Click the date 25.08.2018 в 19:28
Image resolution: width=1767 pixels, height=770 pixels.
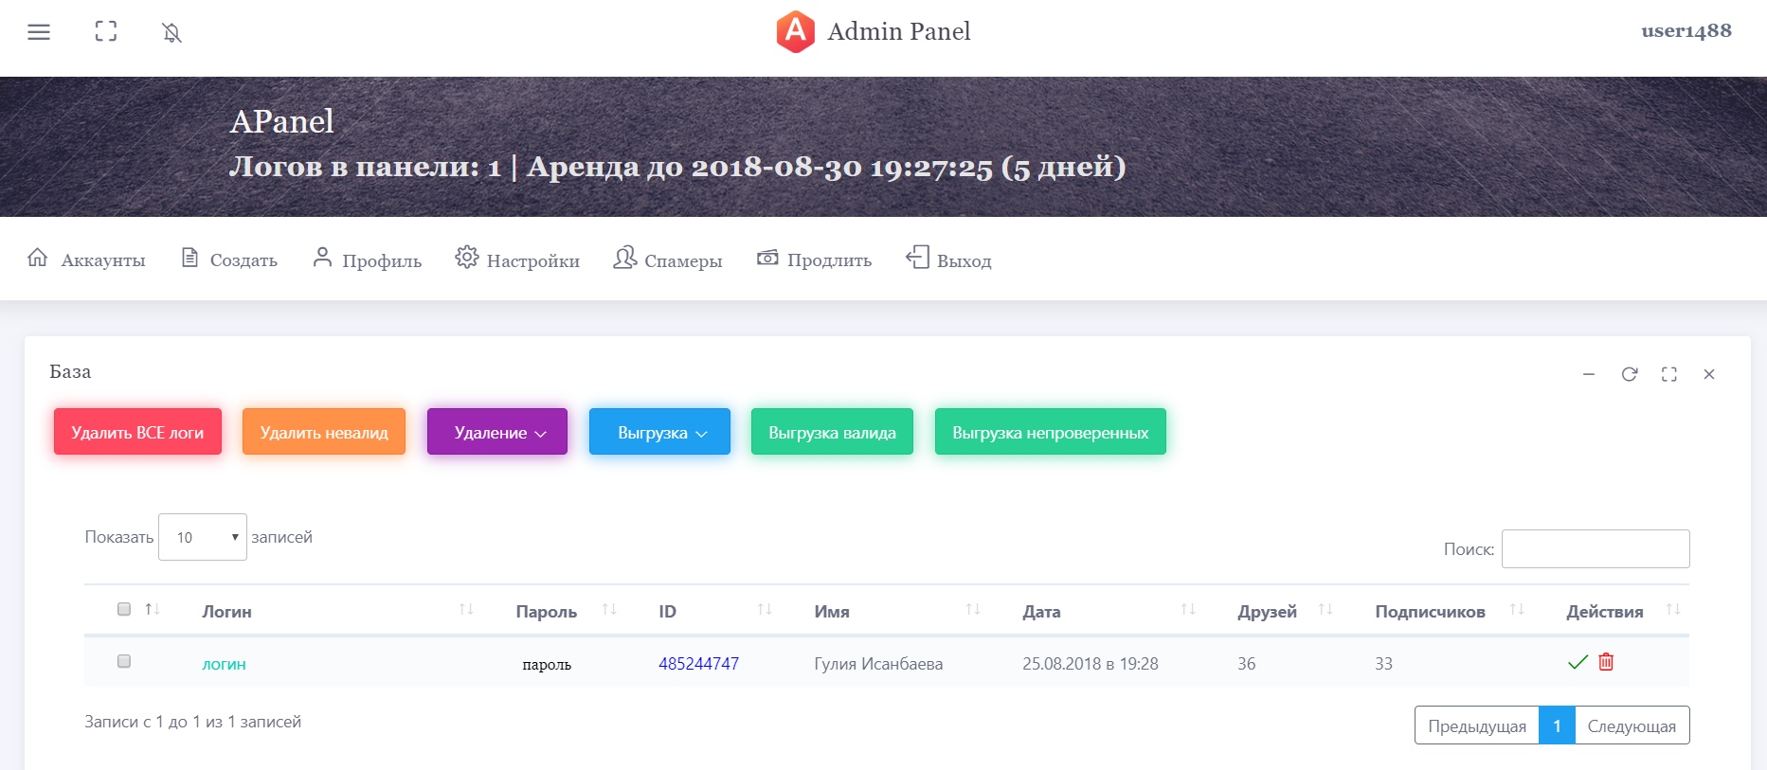[1091, 664]
